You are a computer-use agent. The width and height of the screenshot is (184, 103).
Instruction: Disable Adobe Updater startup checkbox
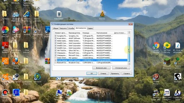55,41
